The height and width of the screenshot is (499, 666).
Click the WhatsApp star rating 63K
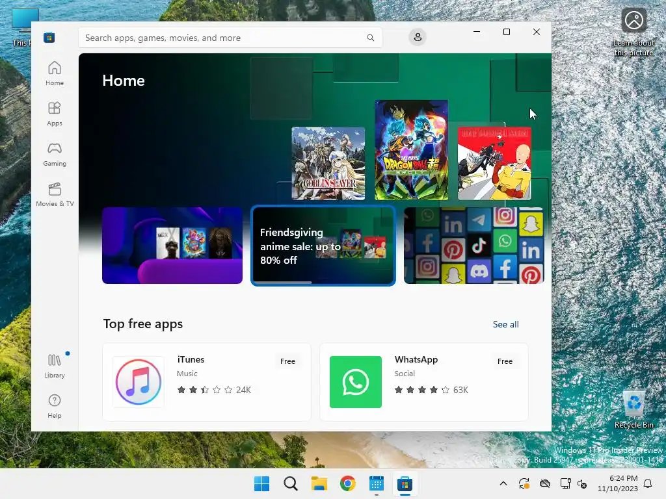(431, 390)
